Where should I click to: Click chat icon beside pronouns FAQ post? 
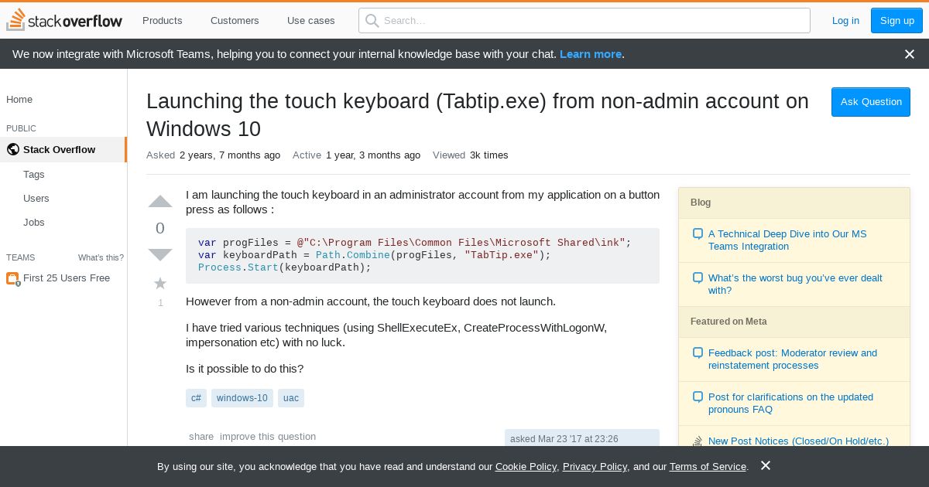(x=698, y=397)
